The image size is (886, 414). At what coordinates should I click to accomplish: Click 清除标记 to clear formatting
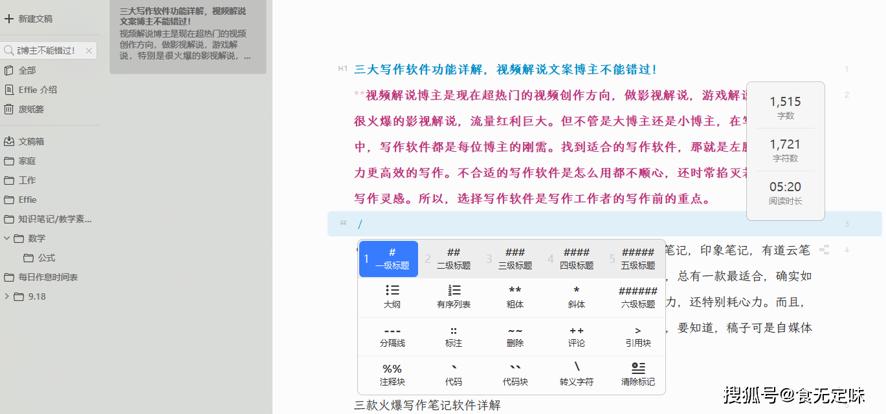[637, 375]
